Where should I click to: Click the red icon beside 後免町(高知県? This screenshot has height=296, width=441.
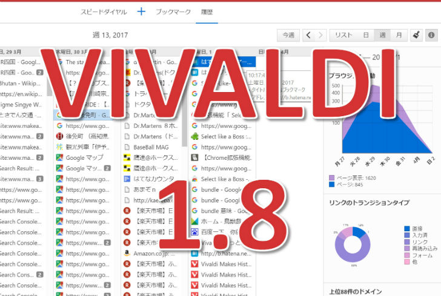point(59,136)
